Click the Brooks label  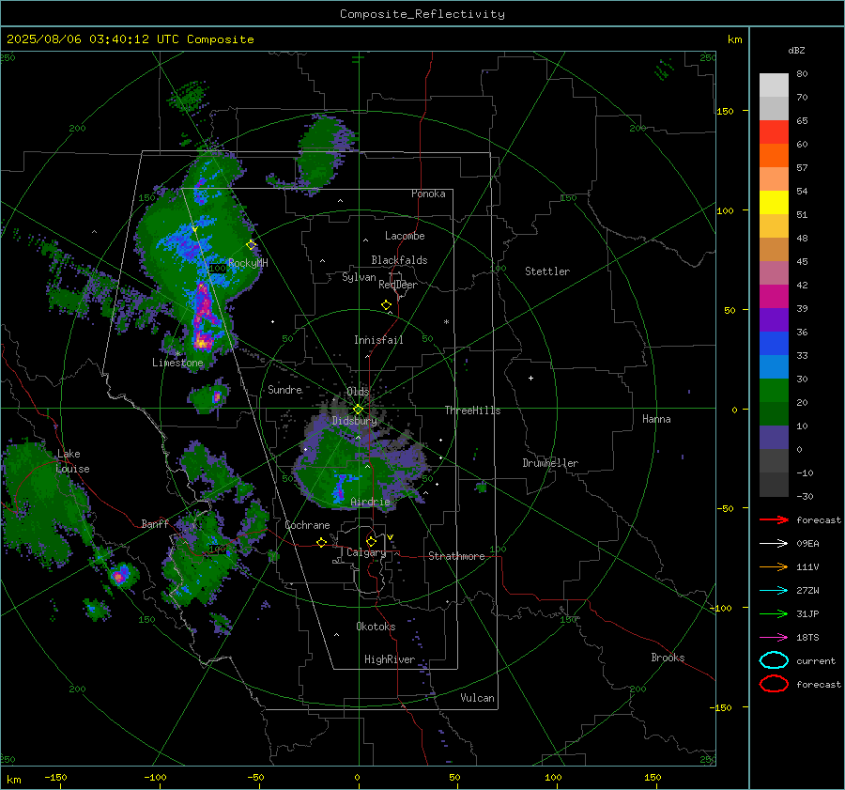[x=668, y=658]
